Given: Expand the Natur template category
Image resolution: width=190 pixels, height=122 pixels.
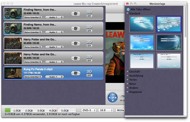Looking at the screenshot, I should coord(127,84).
